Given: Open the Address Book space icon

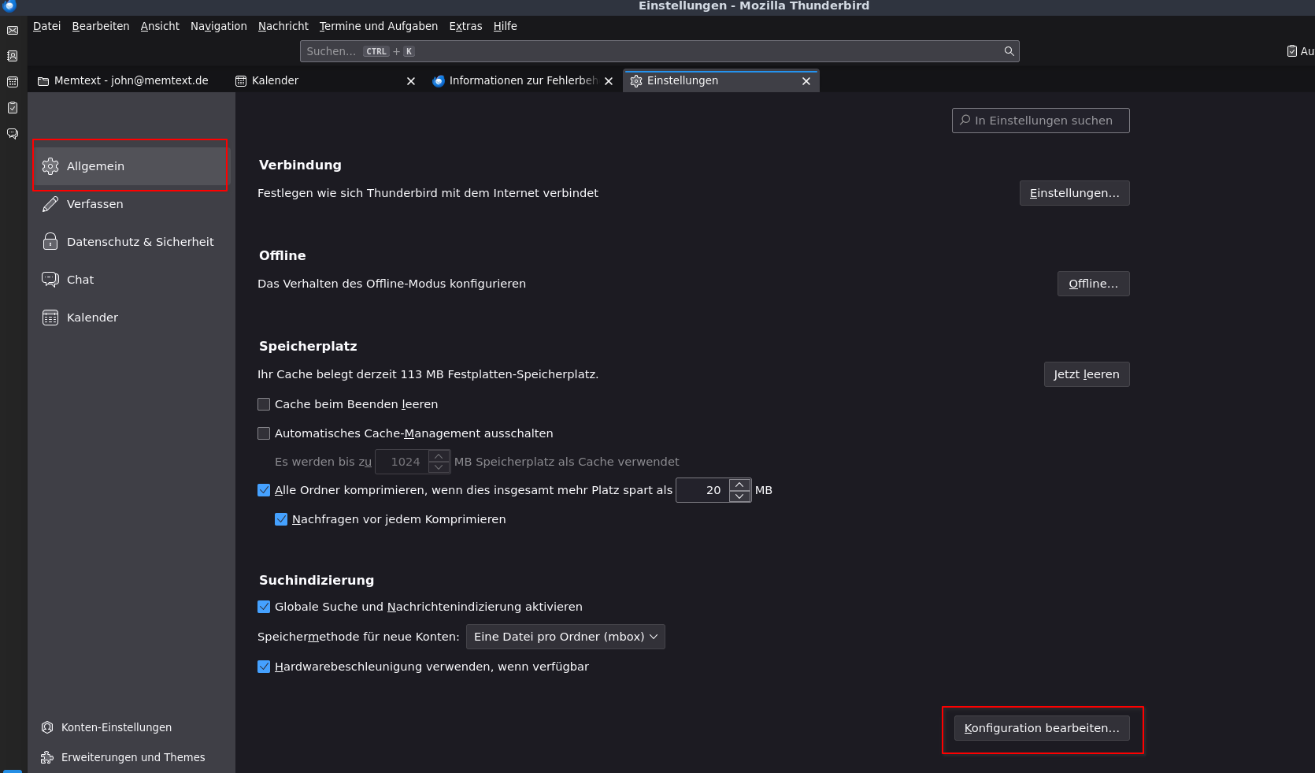Looking at the screenshot, I should (x=13, y=56).
